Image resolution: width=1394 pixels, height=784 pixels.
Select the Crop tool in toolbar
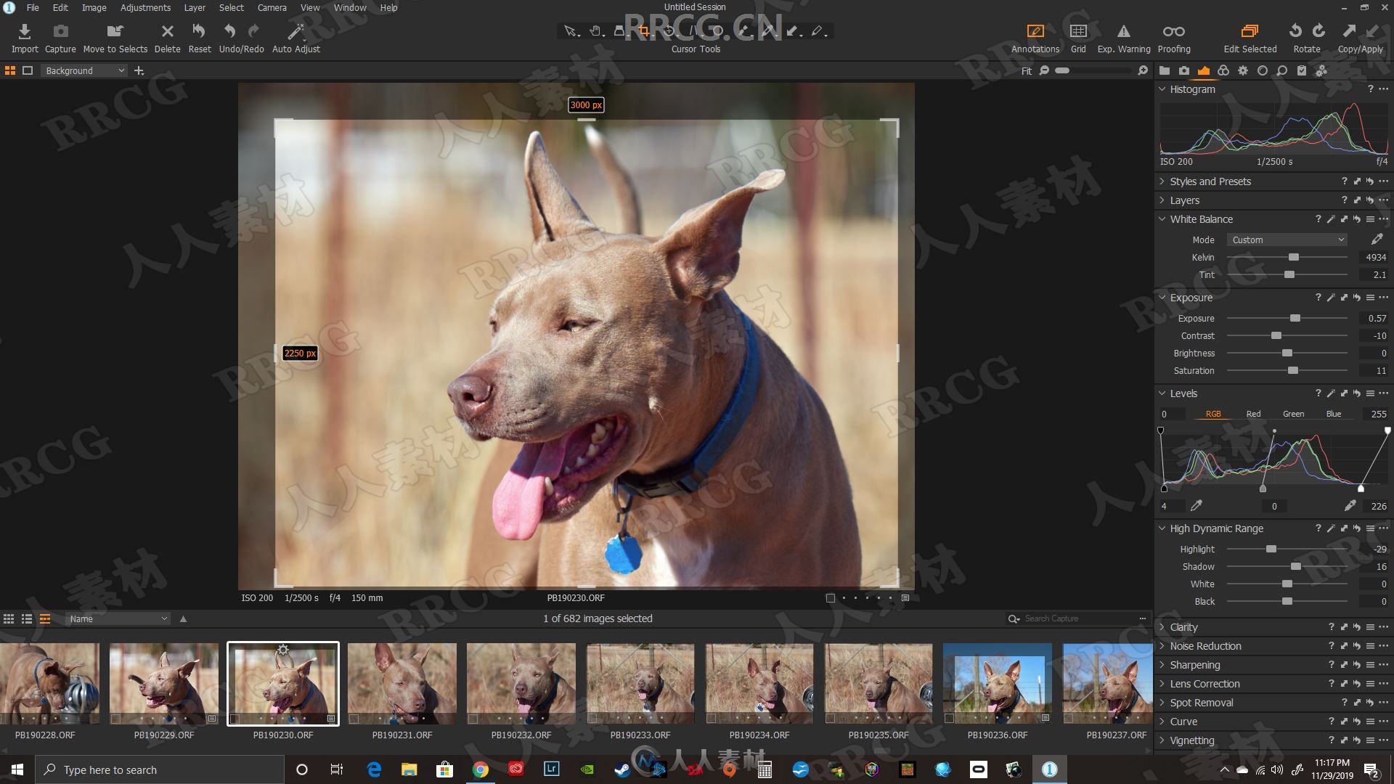click(x=642, y=30)
